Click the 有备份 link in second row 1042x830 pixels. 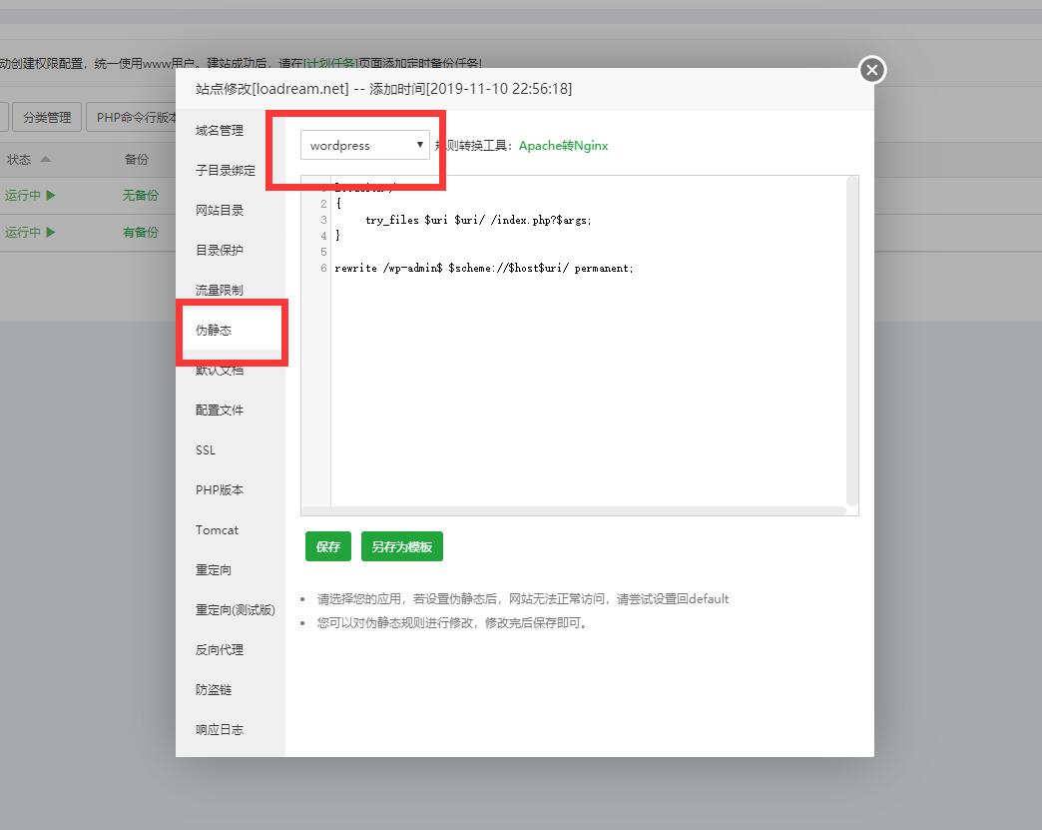(x=140, y=232)
